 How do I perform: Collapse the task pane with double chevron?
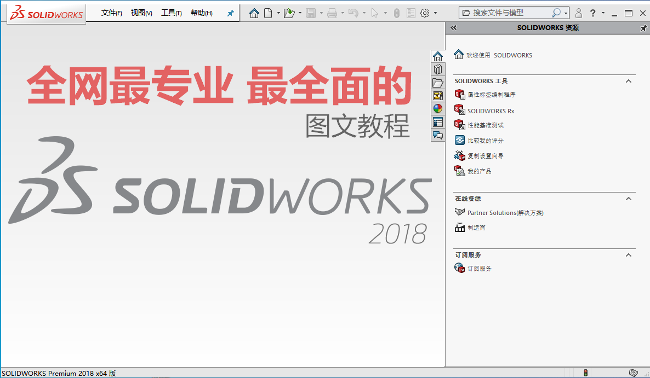[453, 28]
